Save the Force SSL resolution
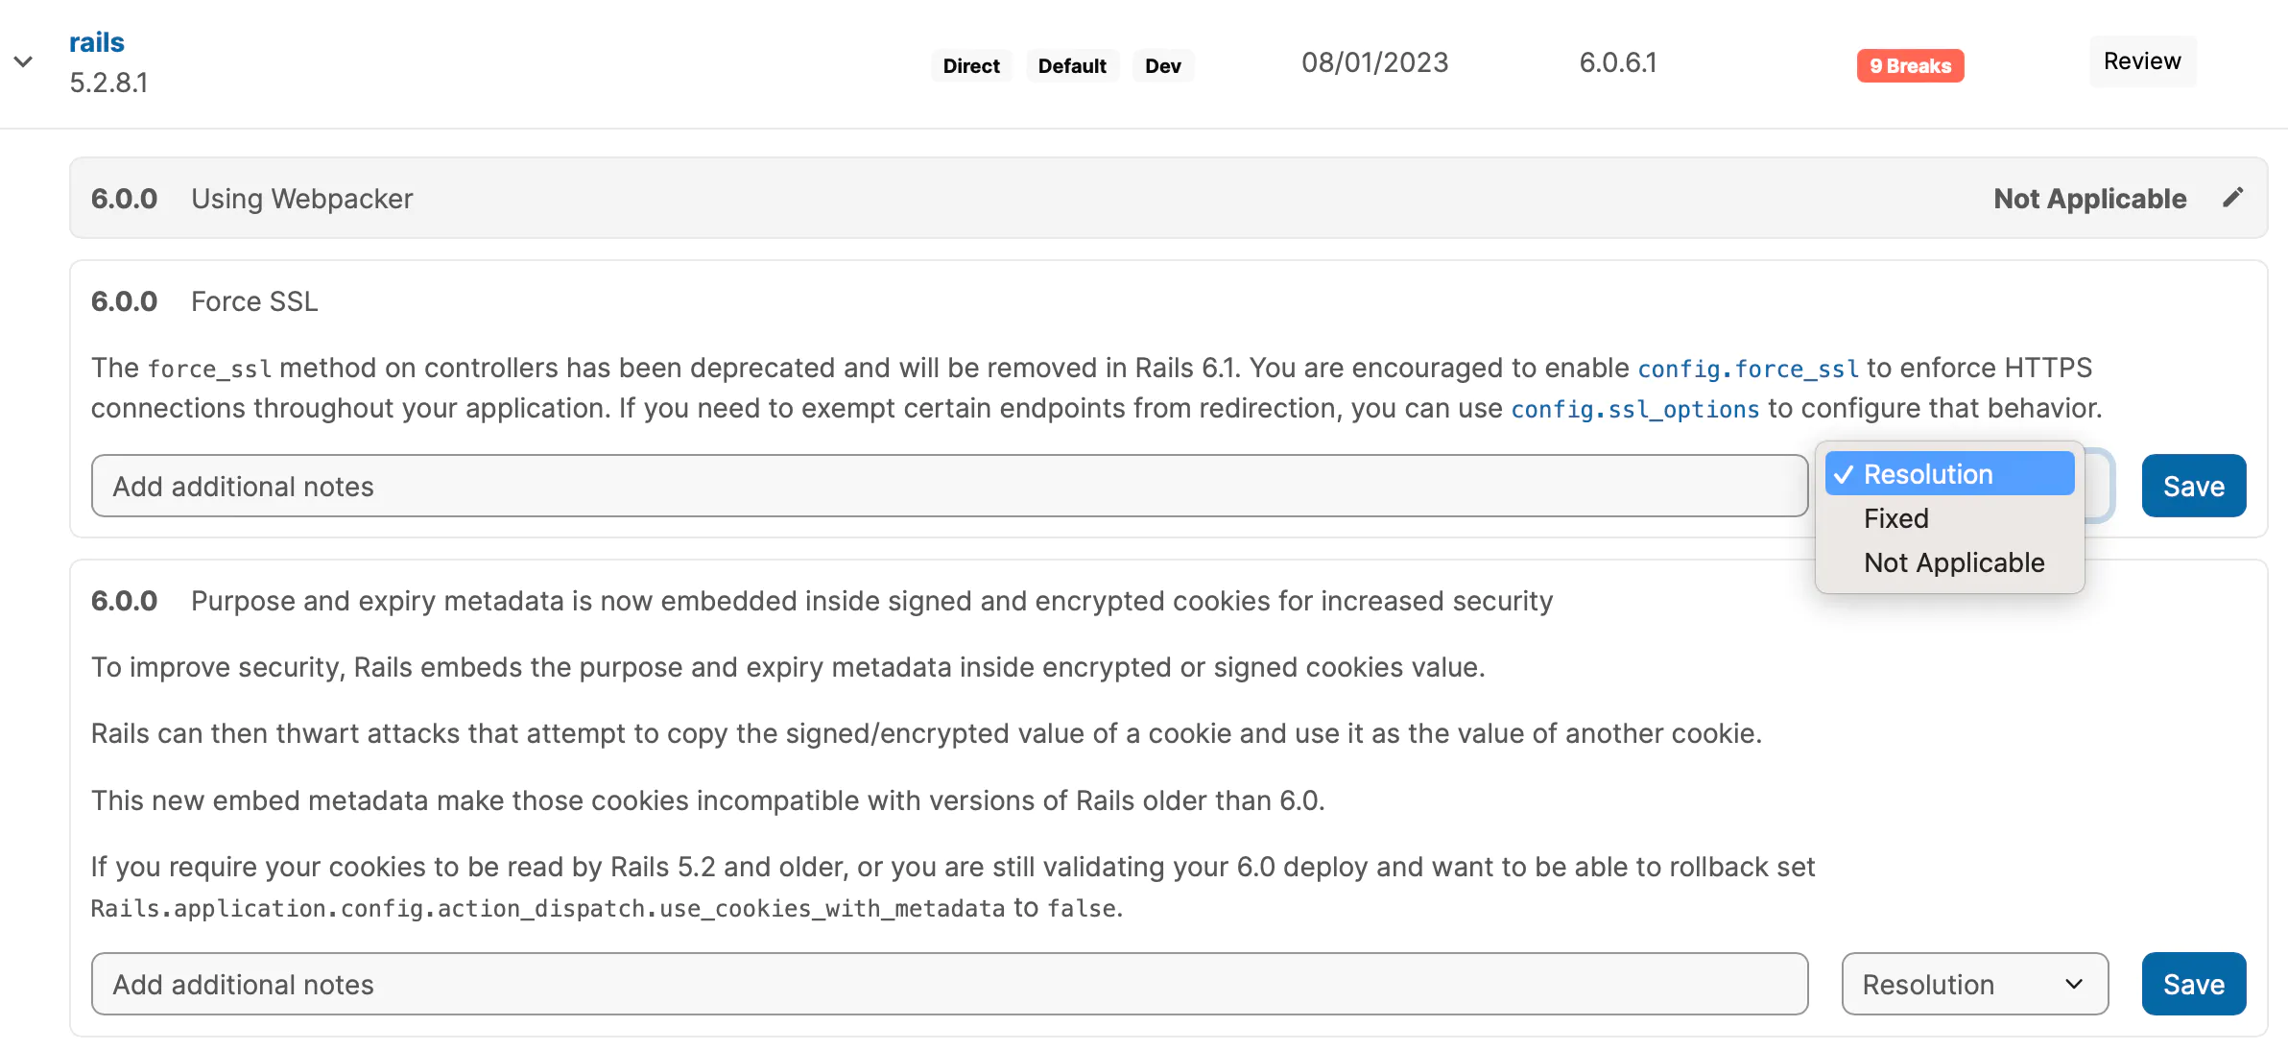The width and height of the screenshot is (2288, 1050). (2193, 487)
